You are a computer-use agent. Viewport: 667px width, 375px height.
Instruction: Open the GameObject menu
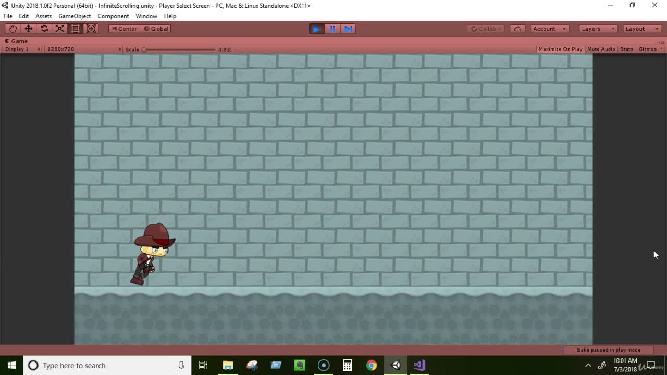75,16
